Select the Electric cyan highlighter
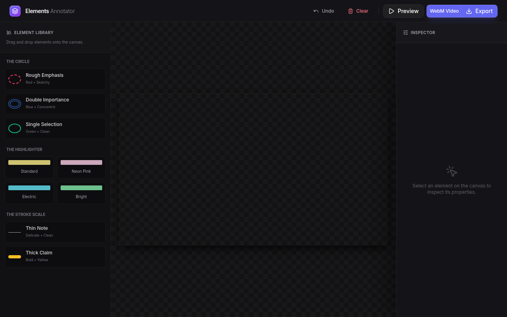Image resolution: width=507 pixels, height=317 pixels. pos(29,193)
